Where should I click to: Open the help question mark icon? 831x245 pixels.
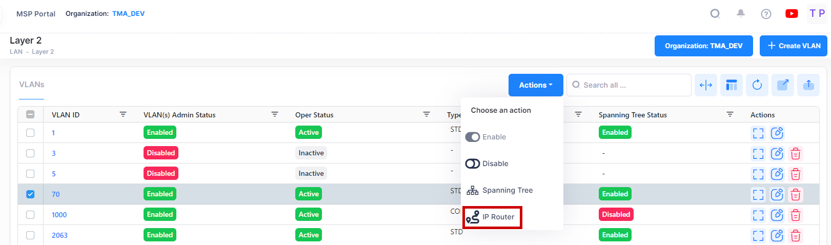pyautogui.click(x=766, y=14)
